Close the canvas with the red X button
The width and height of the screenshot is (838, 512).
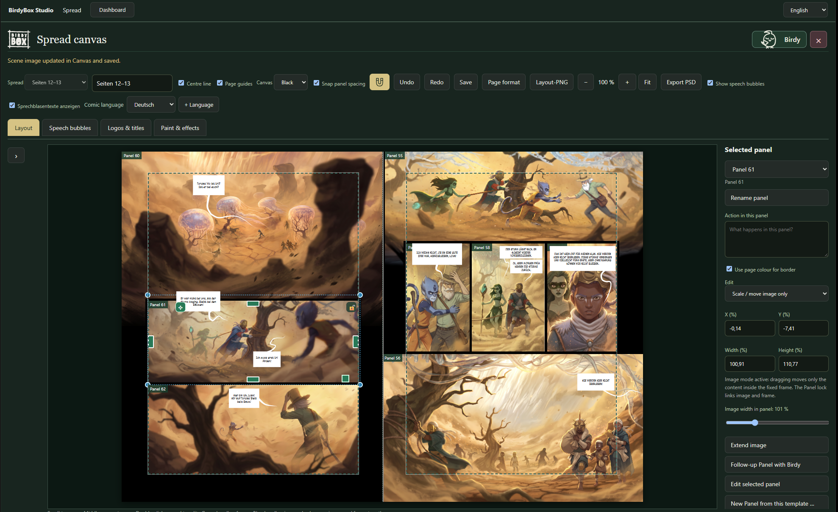click(819, 40)
